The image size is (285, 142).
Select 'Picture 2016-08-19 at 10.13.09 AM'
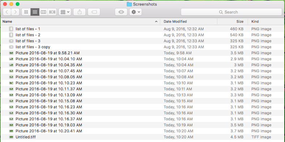[49, 95]
